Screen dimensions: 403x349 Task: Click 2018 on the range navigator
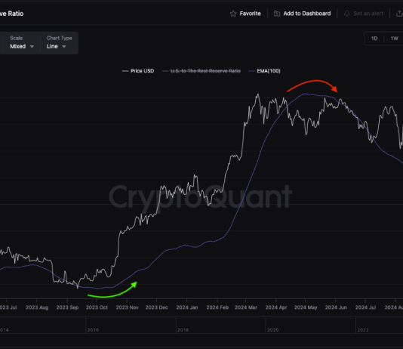pyautogui.click(x=183, y=330)
